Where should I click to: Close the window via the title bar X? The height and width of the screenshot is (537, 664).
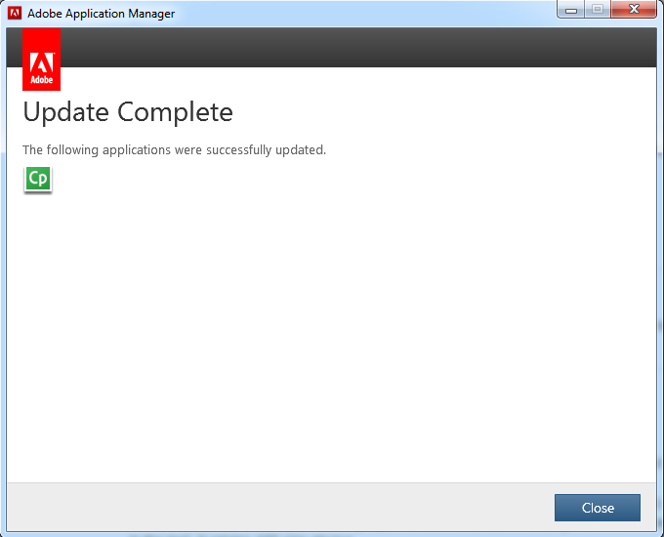pos(634,10)
